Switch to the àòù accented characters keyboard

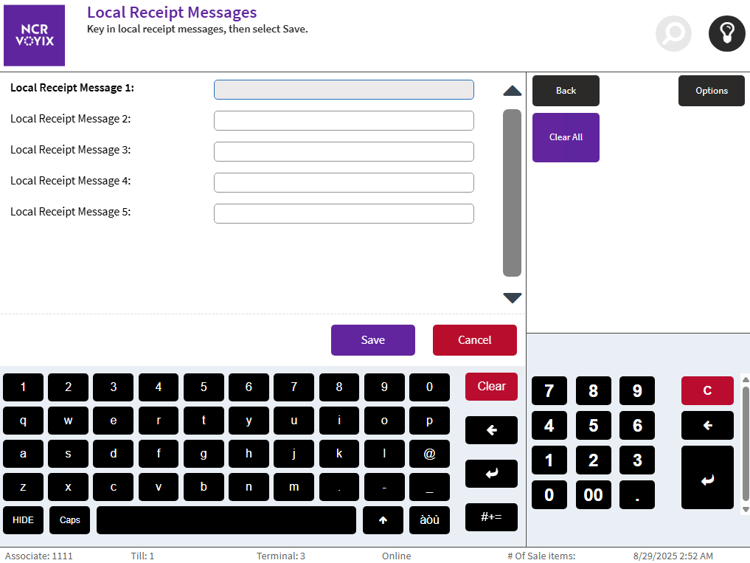pyautogui.click(x=429, y=520)
